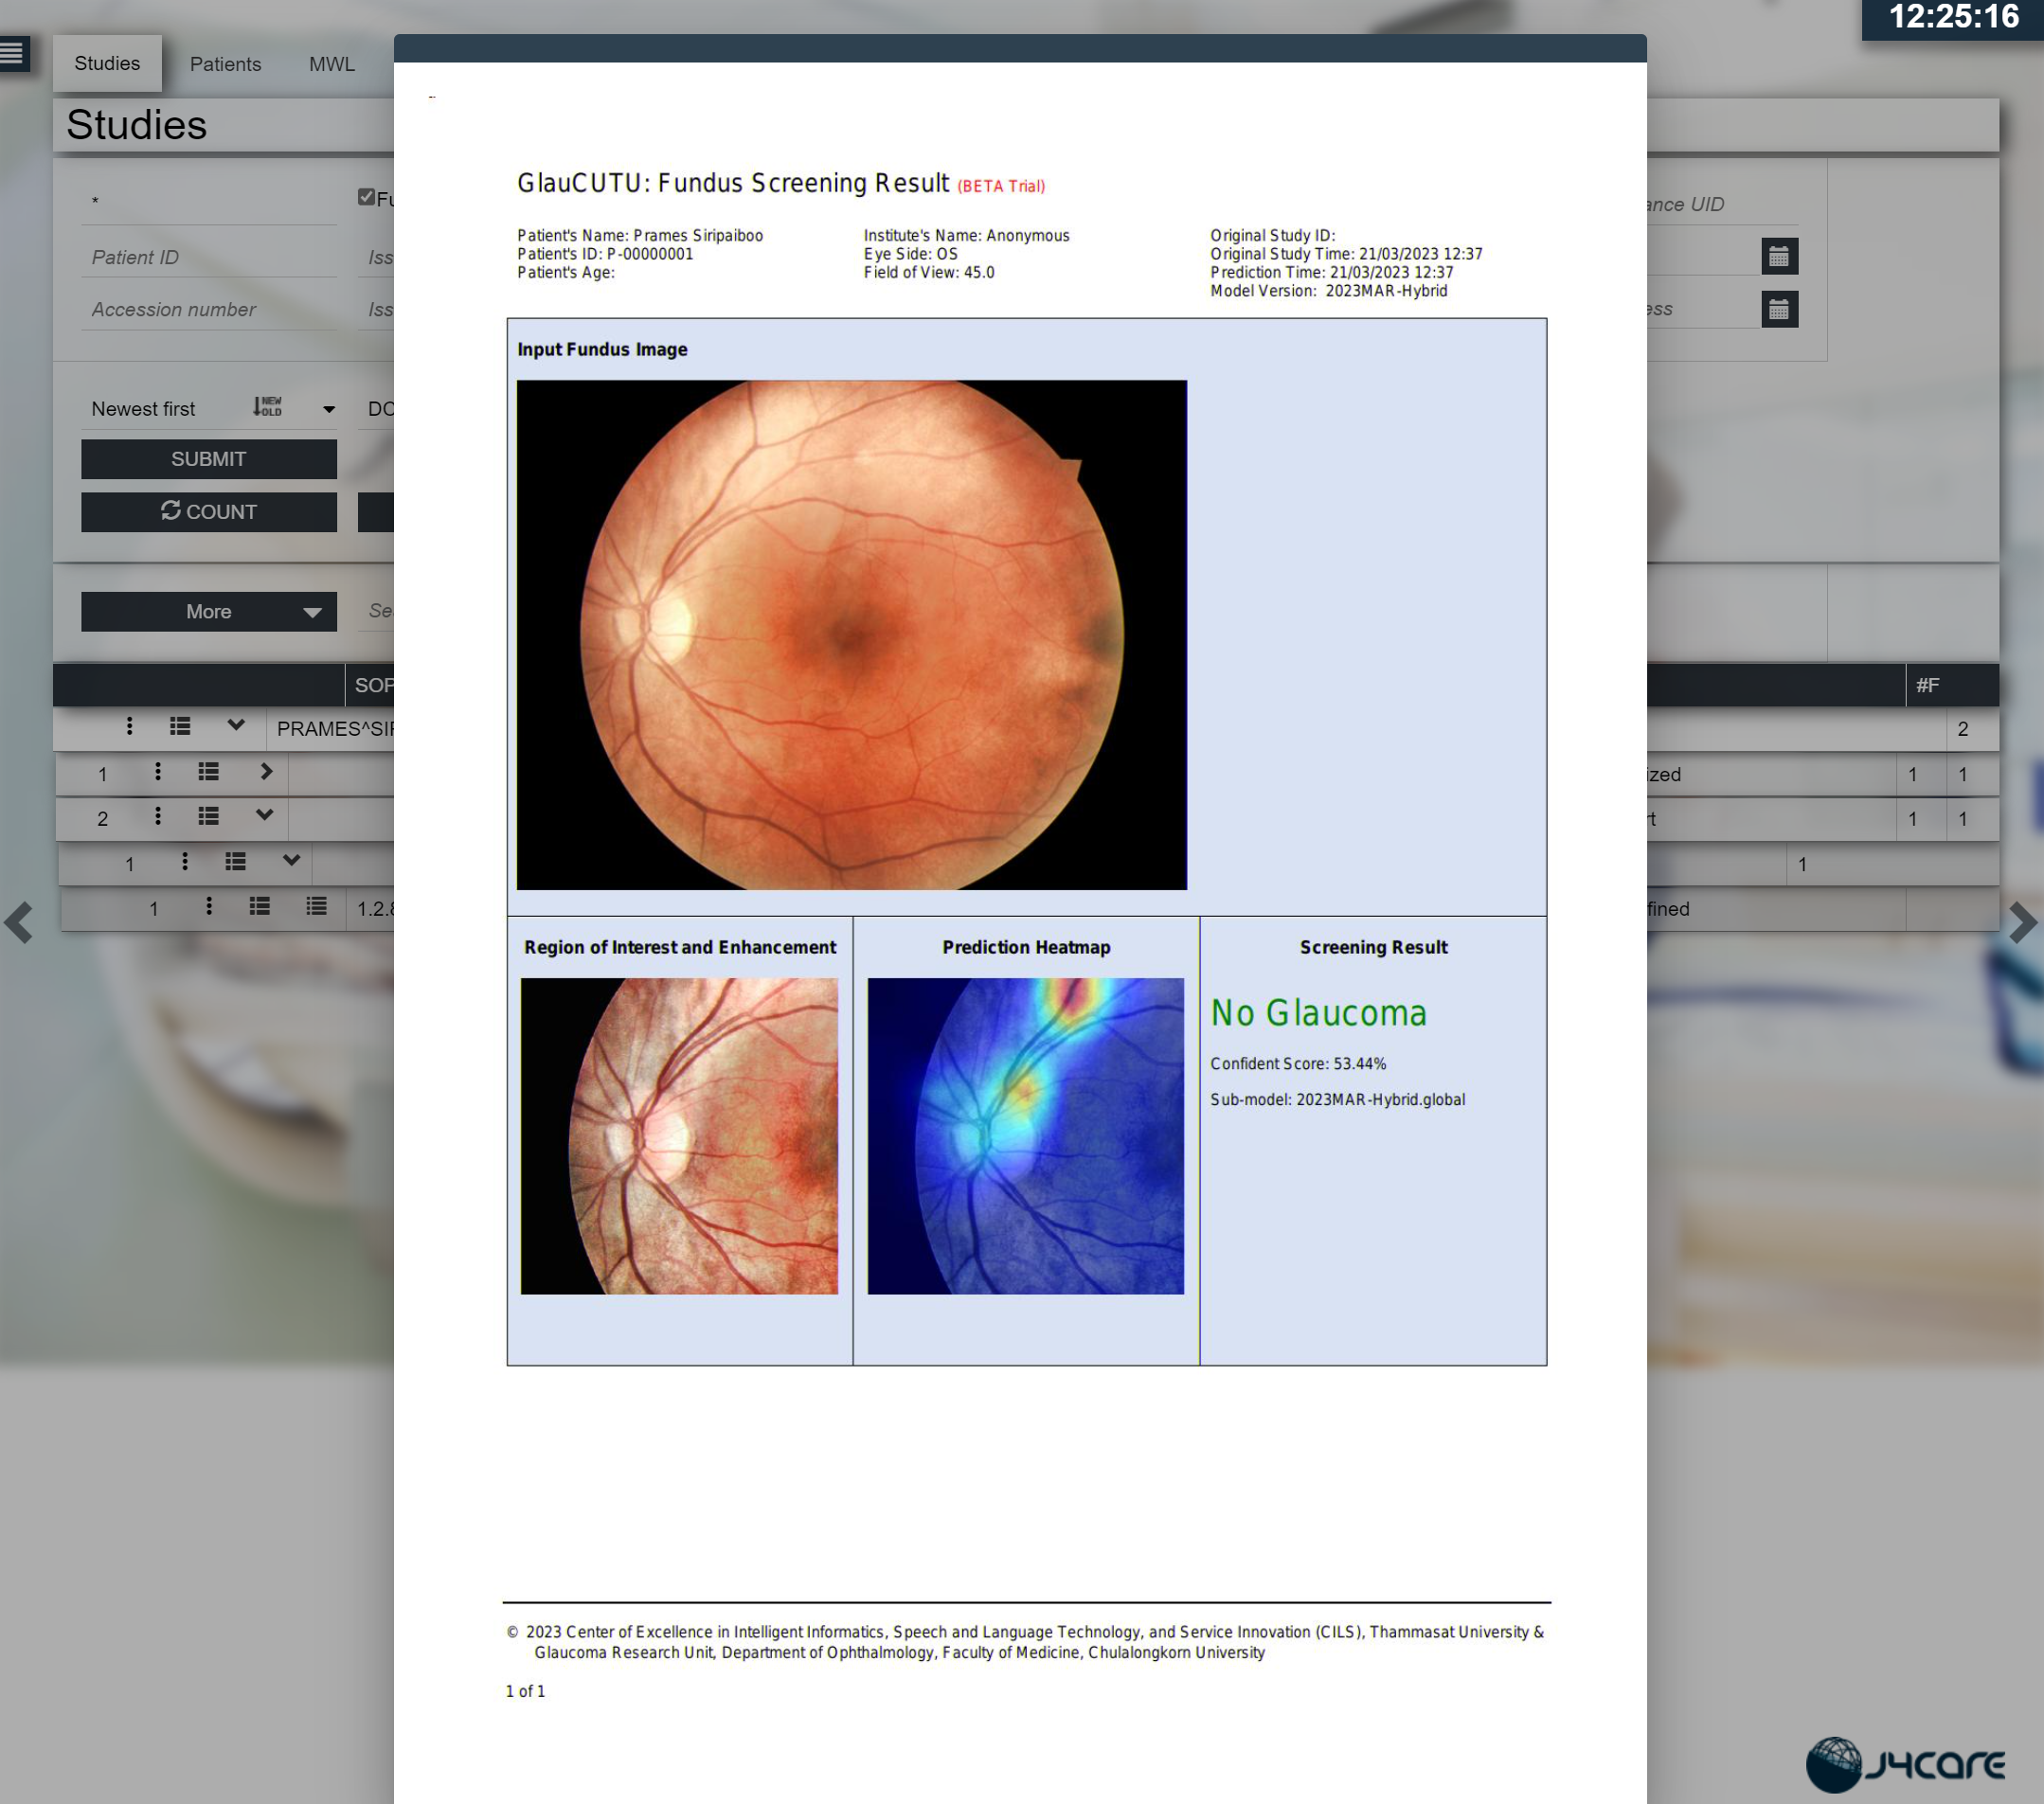Collapse the PRAMES study row chevron
The height and width of the screenshot is (1804, 2044).
point(236,726)
